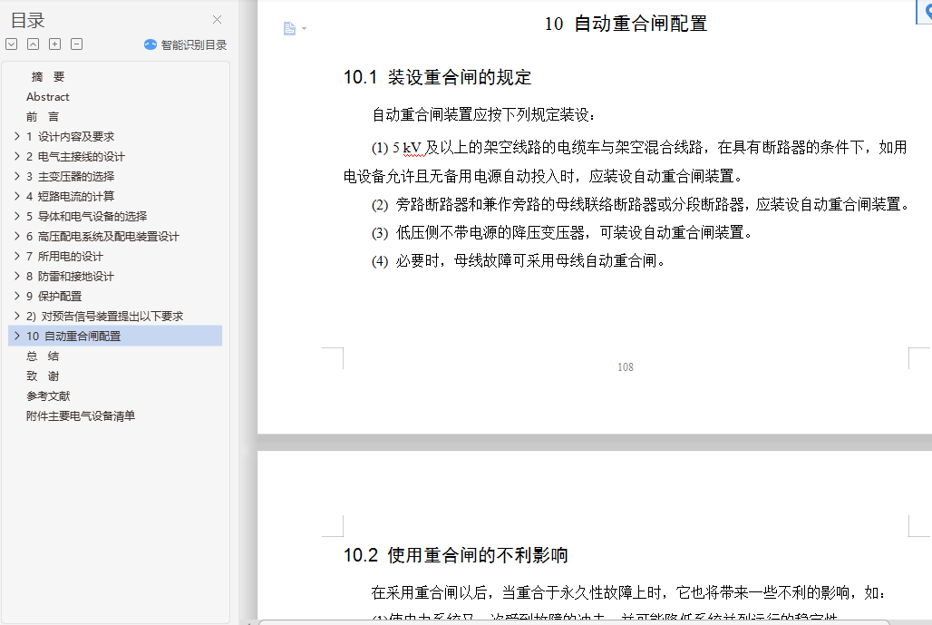Click the collapse-all up-chevron icon in 目录 toolbar
The height and width of the screenshot is (625, 932).
(34, 44)
